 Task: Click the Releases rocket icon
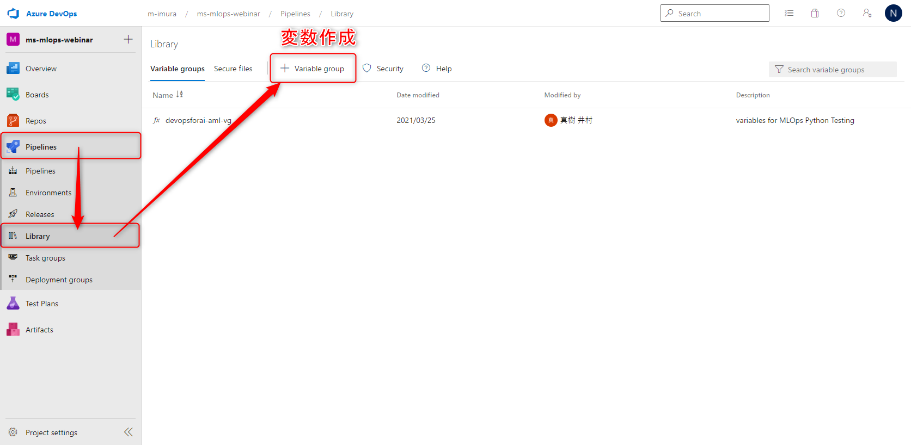(13, 214)
